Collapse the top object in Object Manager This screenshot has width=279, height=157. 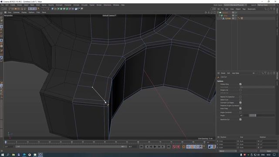(x=218, y=13)
